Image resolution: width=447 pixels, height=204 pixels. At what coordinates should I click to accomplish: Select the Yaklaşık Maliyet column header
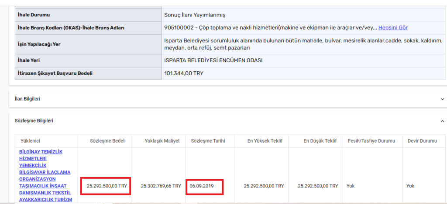pyautogui.click(x=162, y=141)
